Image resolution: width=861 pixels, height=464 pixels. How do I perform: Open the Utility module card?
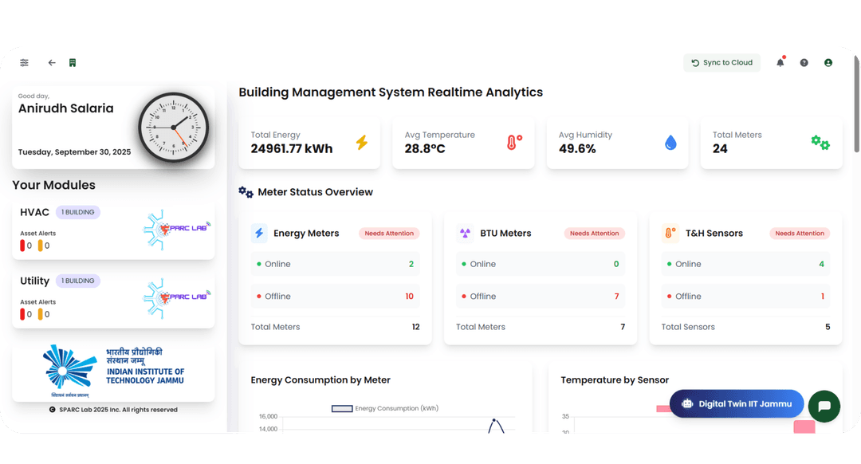click(113, 298)
